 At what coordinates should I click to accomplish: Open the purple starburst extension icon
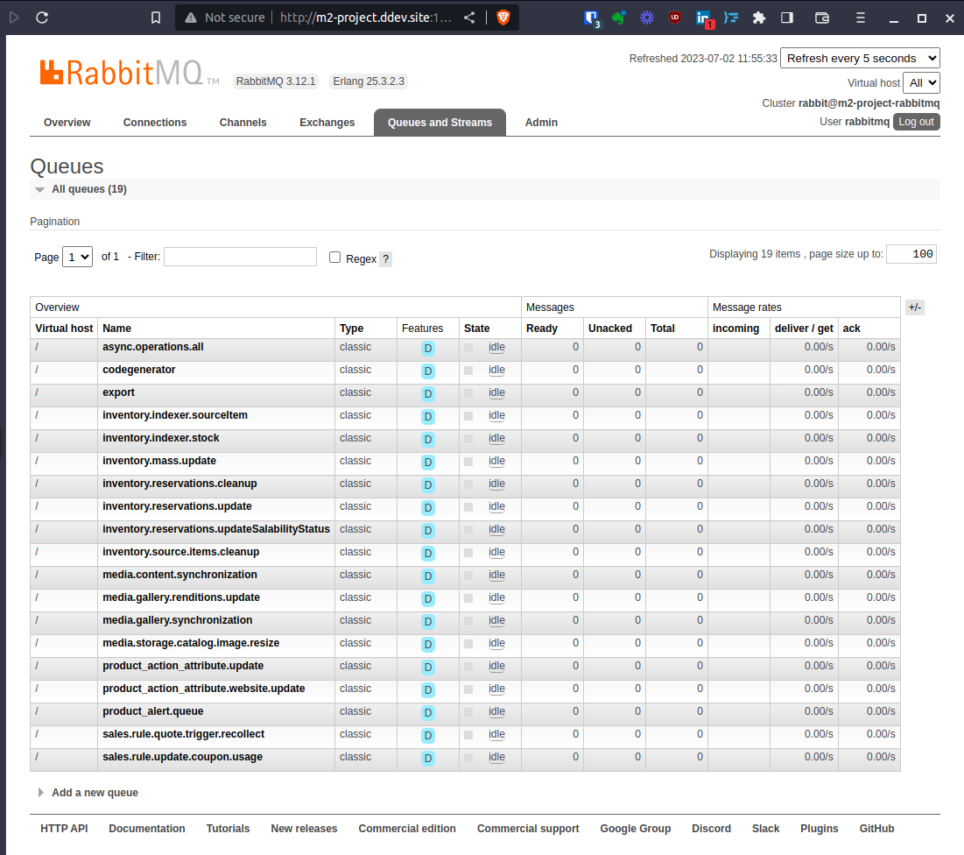click(x=647, y=18)
